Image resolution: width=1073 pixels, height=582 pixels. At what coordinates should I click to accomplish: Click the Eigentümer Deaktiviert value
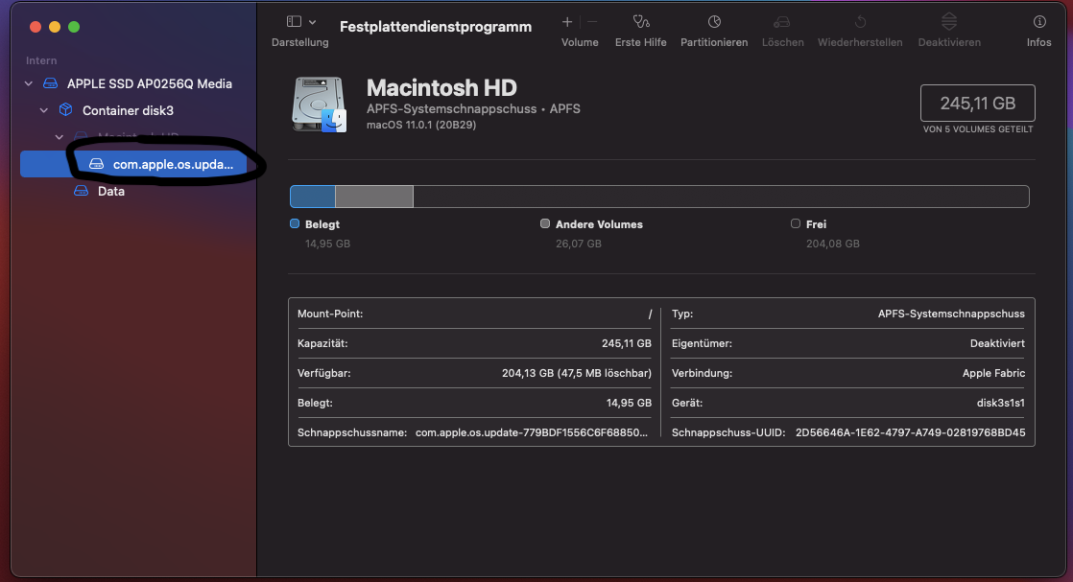[x=997, y=343]
